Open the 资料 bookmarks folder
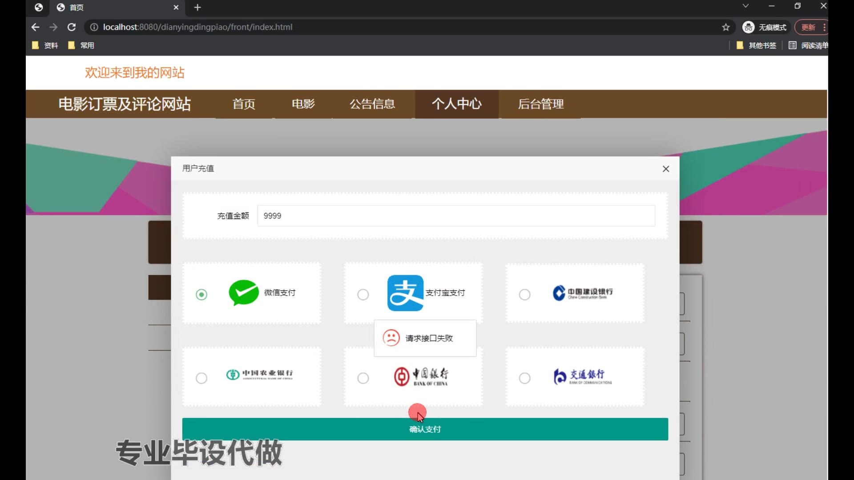 (x=45, y=45)
